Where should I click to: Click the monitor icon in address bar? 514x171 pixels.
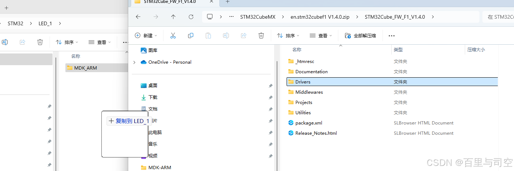click(x=210, y=17)
